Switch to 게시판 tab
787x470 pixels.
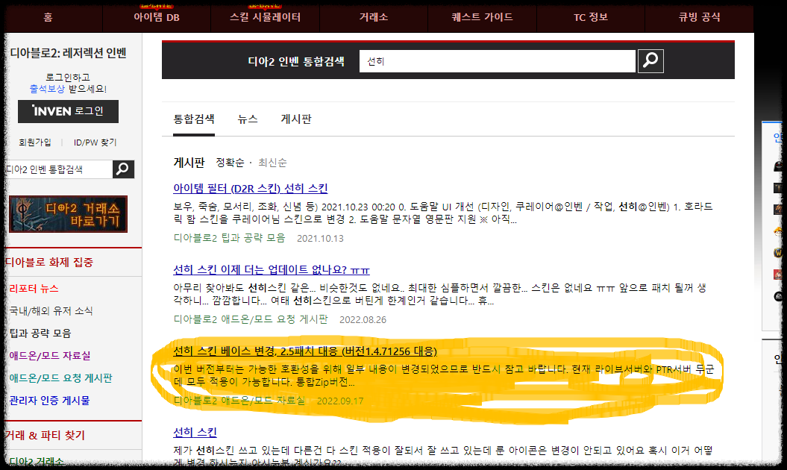point(296,119)
